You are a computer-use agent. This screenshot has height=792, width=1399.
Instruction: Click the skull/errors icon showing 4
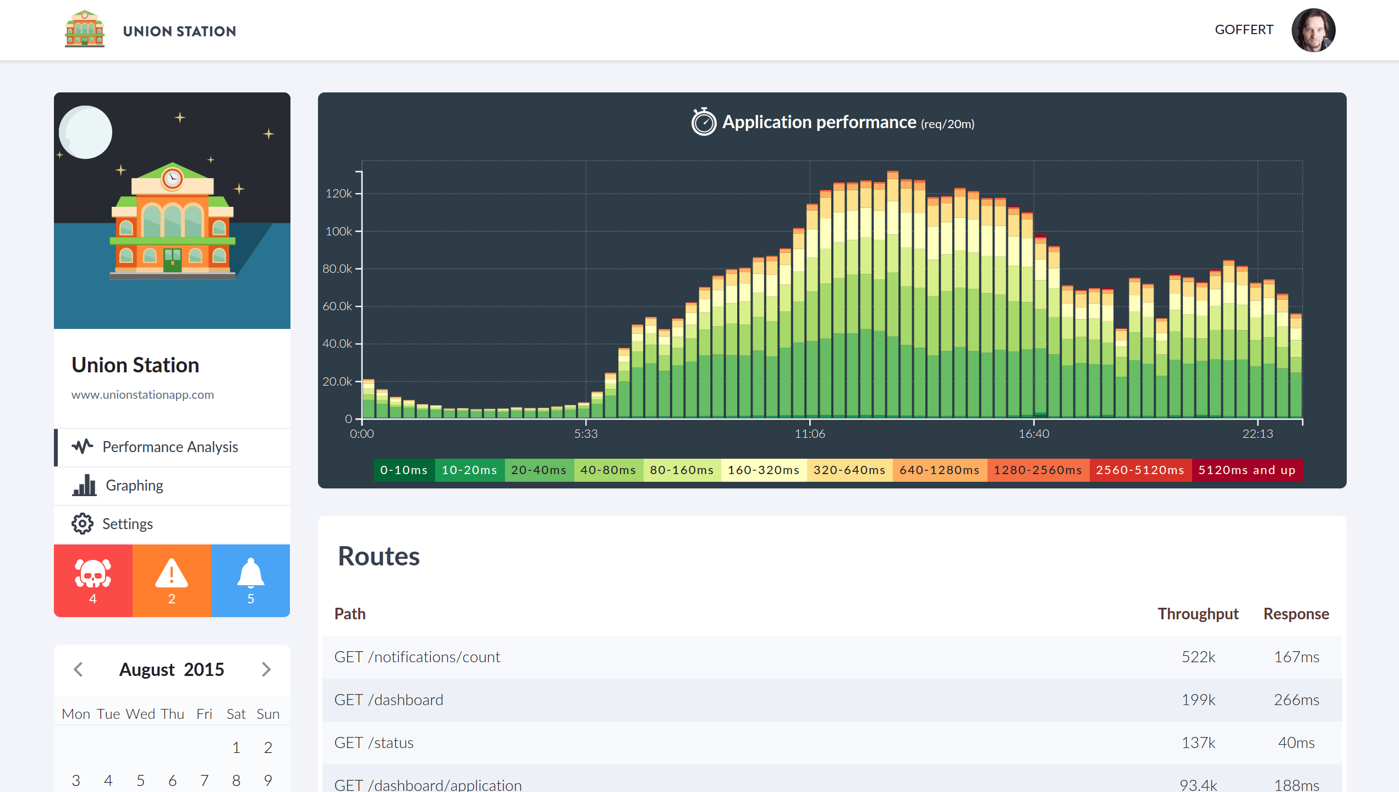point(92,579)
